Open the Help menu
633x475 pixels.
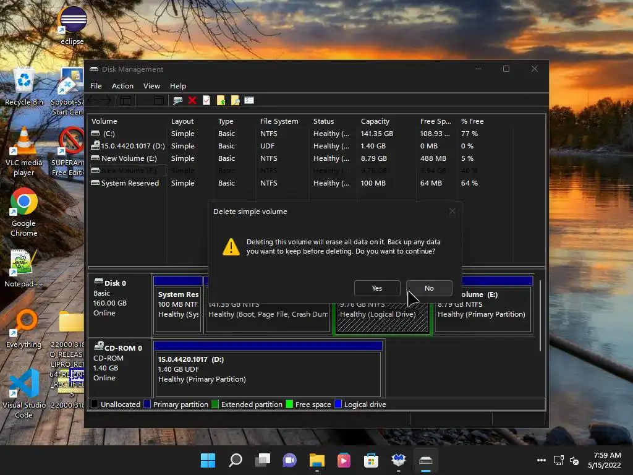178,85
